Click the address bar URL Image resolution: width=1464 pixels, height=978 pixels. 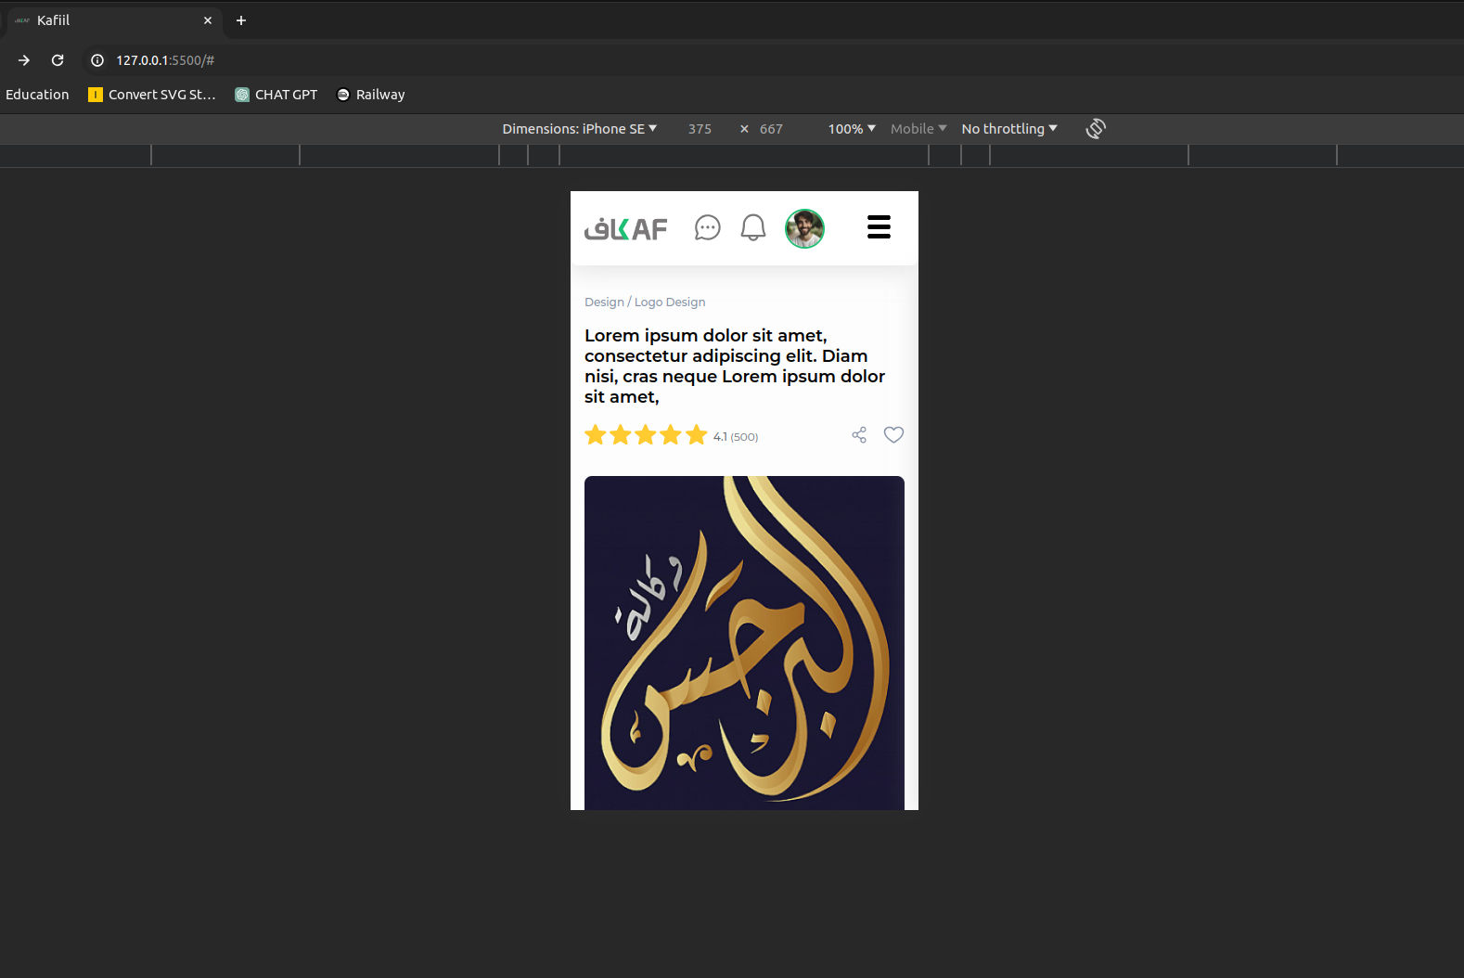(x=165, y=60)
